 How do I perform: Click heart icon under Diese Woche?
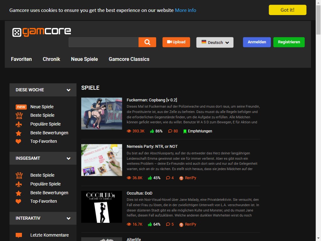[18, 142]
